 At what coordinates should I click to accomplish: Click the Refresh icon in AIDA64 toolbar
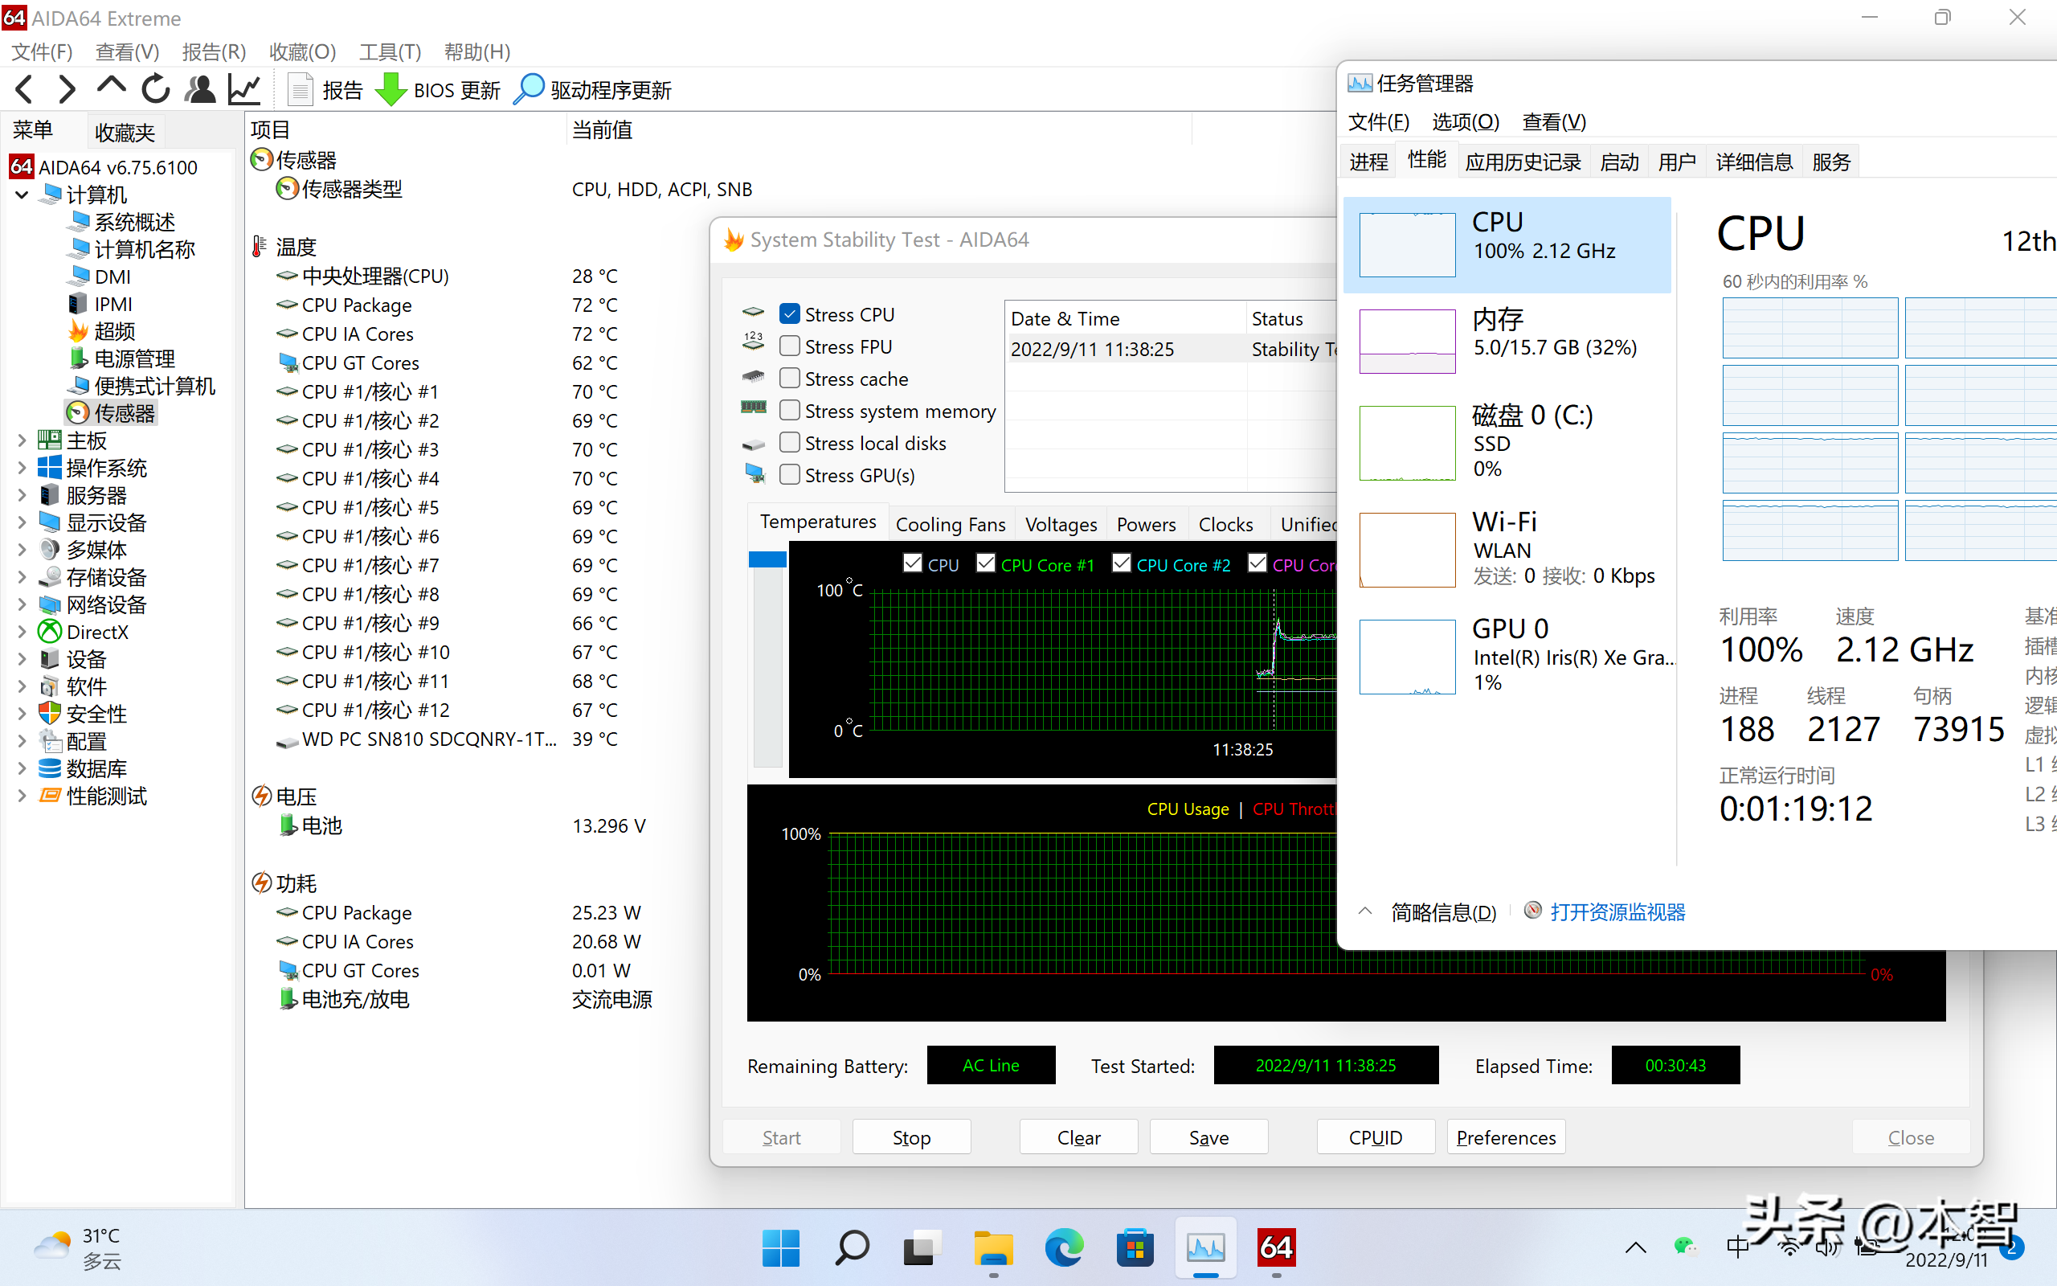(157, 88)
